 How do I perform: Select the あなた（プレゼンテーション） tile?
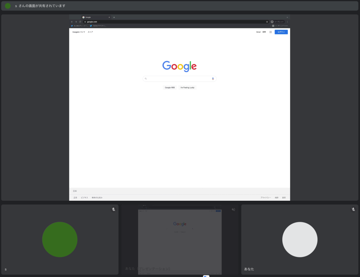click(180, 240)
